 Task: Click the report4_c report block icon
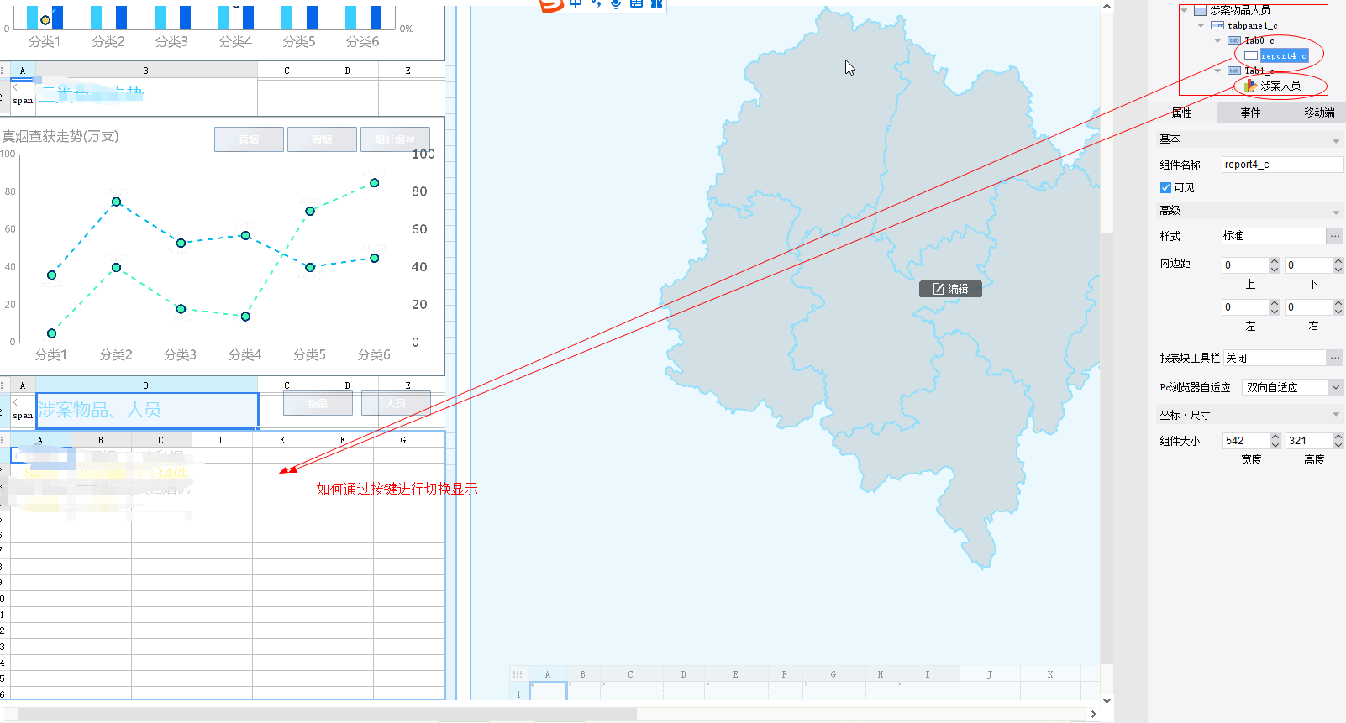point(1251,55)
